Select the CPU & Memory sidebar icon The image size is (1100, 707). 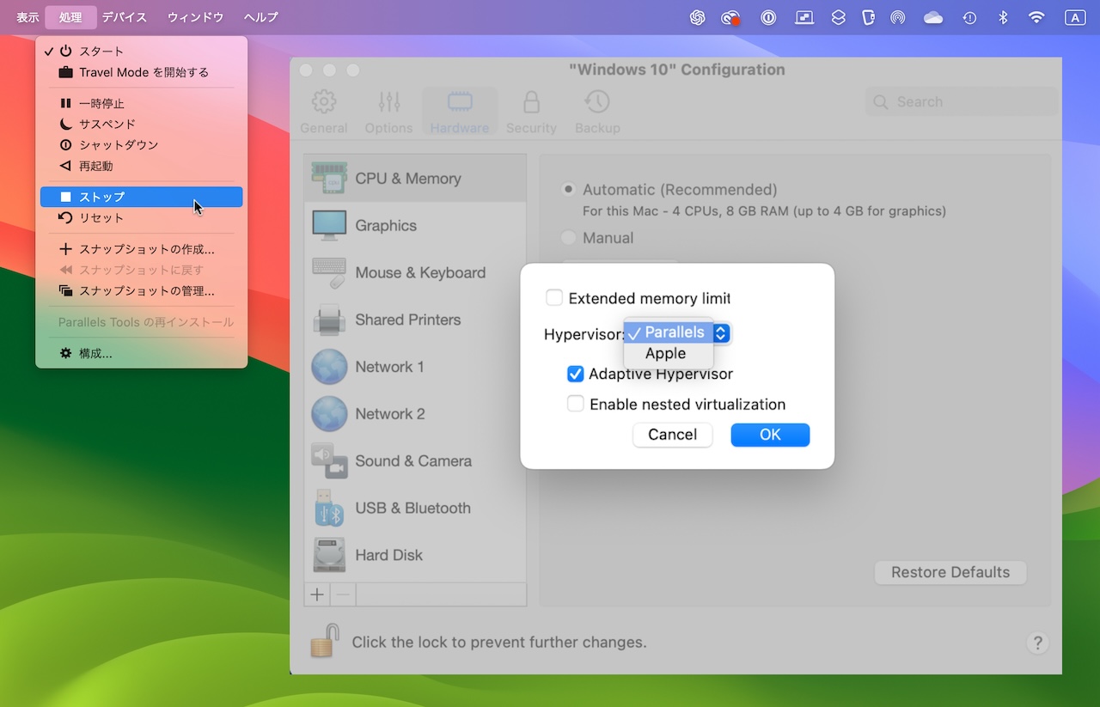329,179
